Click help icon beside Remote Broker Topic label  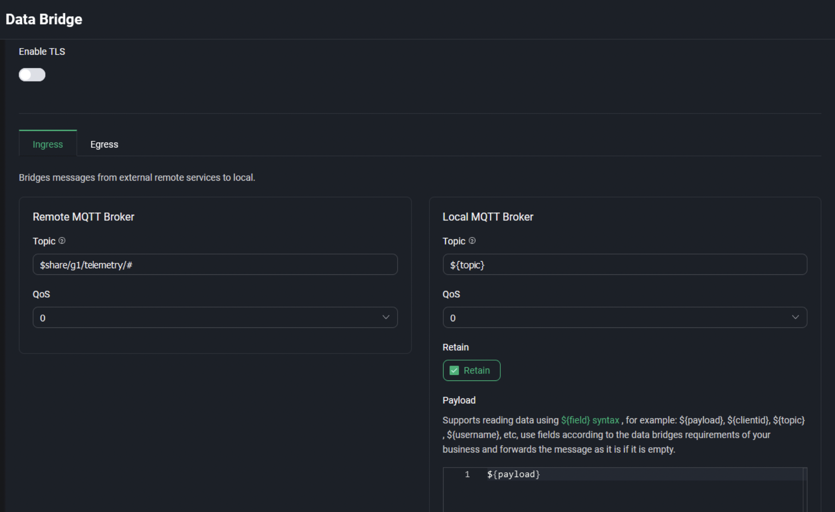(62, 241)
